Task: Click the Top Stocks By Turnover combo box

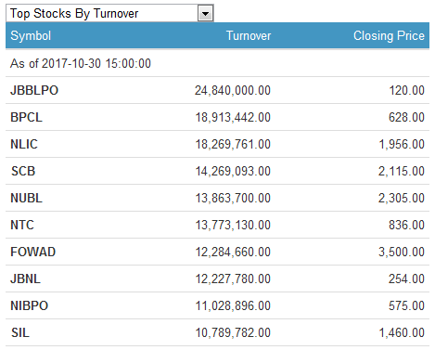Action: click(109, 14)
